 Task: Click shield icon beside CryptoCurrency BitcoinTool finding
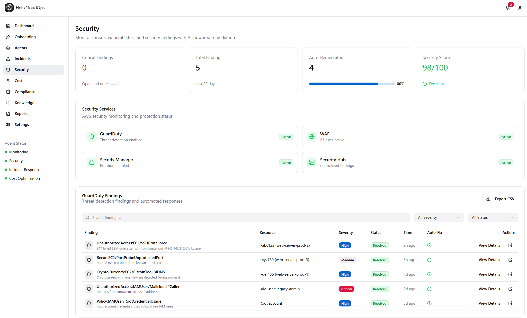click(x=89, y=274)
